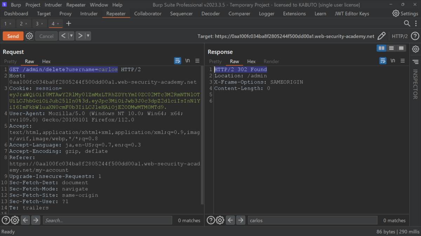Jump to next Request search match
The height and width of the screenshot is (236, 421).
click(x=35, y=220)
